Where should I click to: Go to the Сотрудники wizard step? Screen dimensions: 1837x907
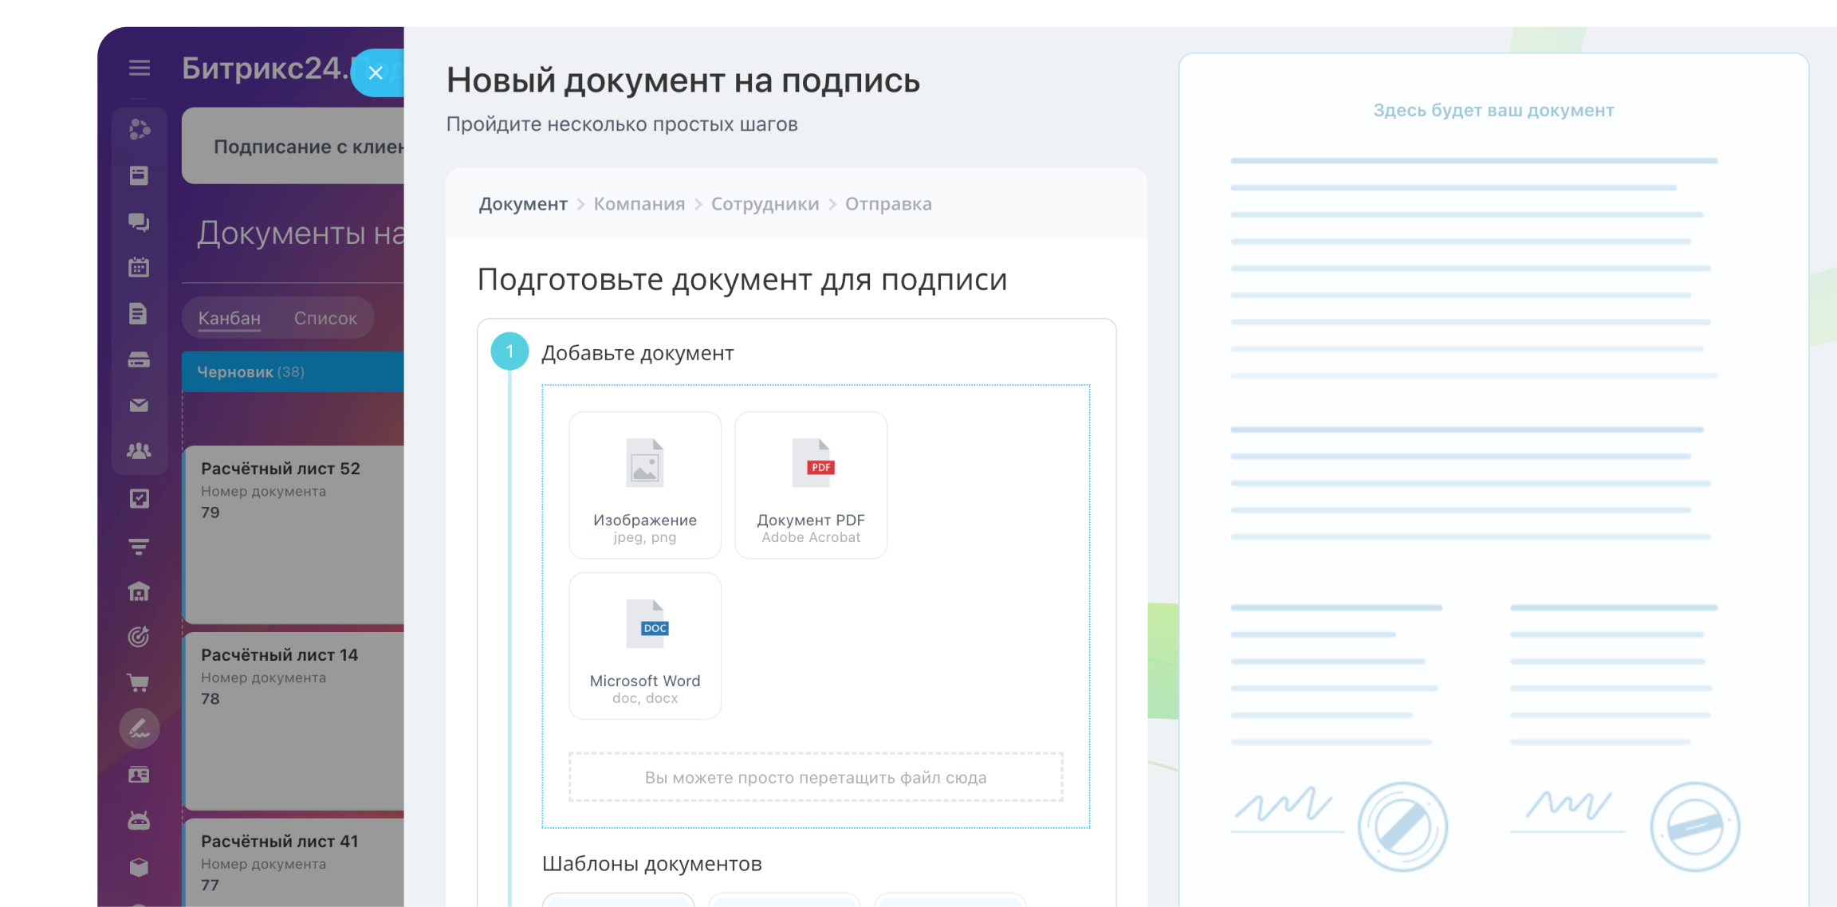(x=765, y=204)
